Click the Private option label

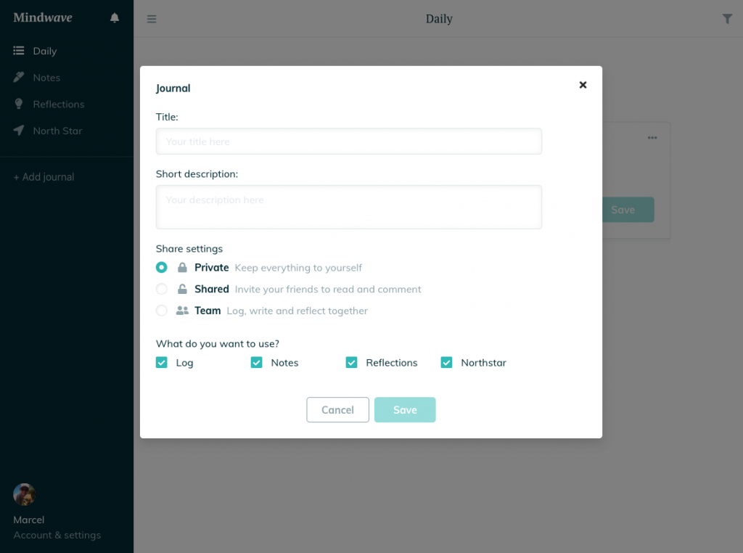pyautogui.click(x=211, y=267)
